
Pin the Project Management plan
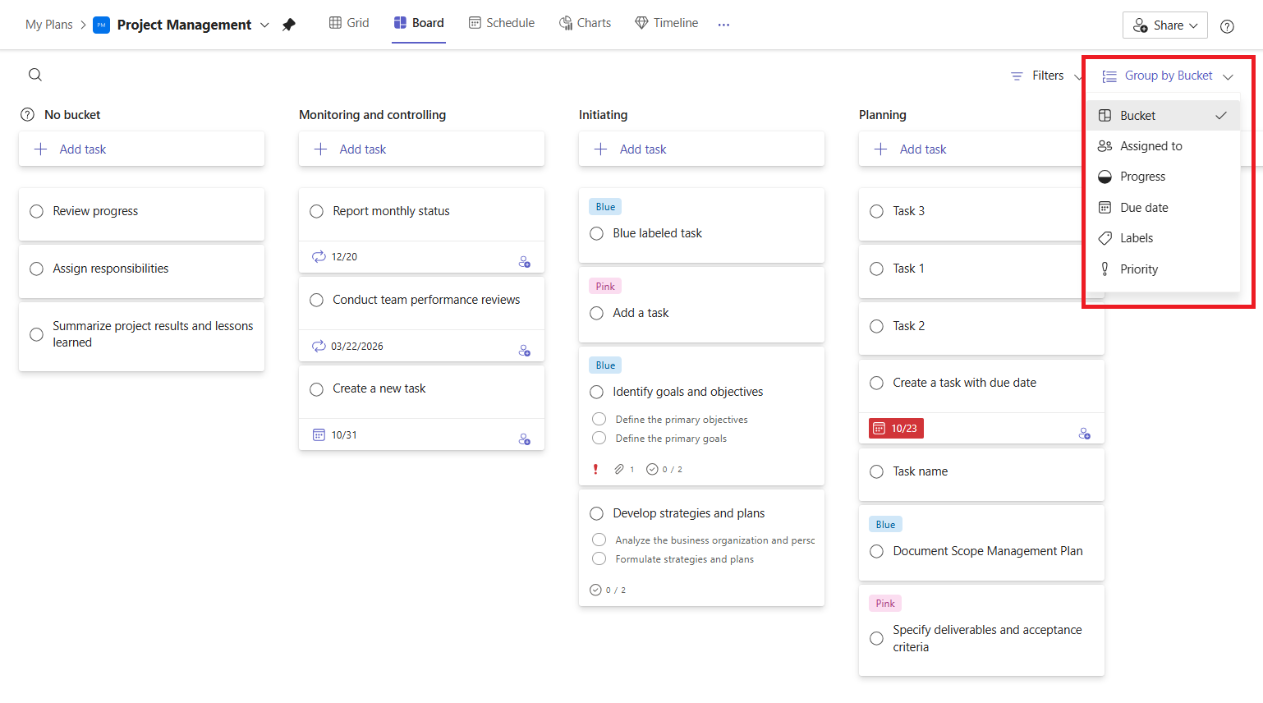289,25
